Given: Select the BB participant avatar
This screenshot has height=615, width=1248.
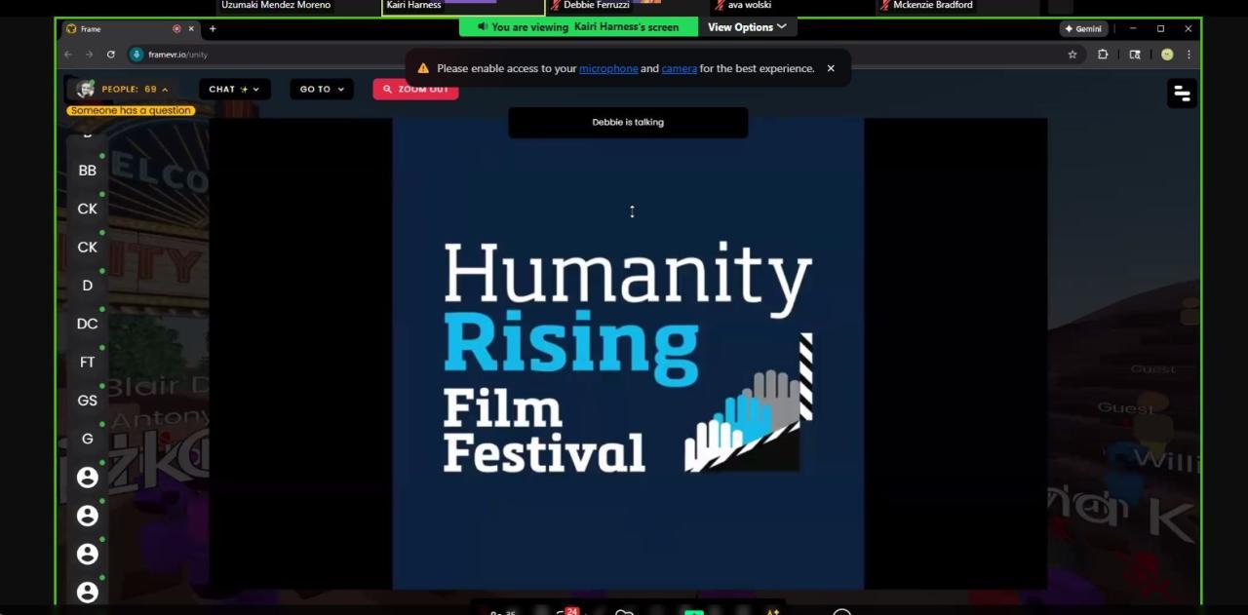Looking at the screenshot, I should 88,171.
